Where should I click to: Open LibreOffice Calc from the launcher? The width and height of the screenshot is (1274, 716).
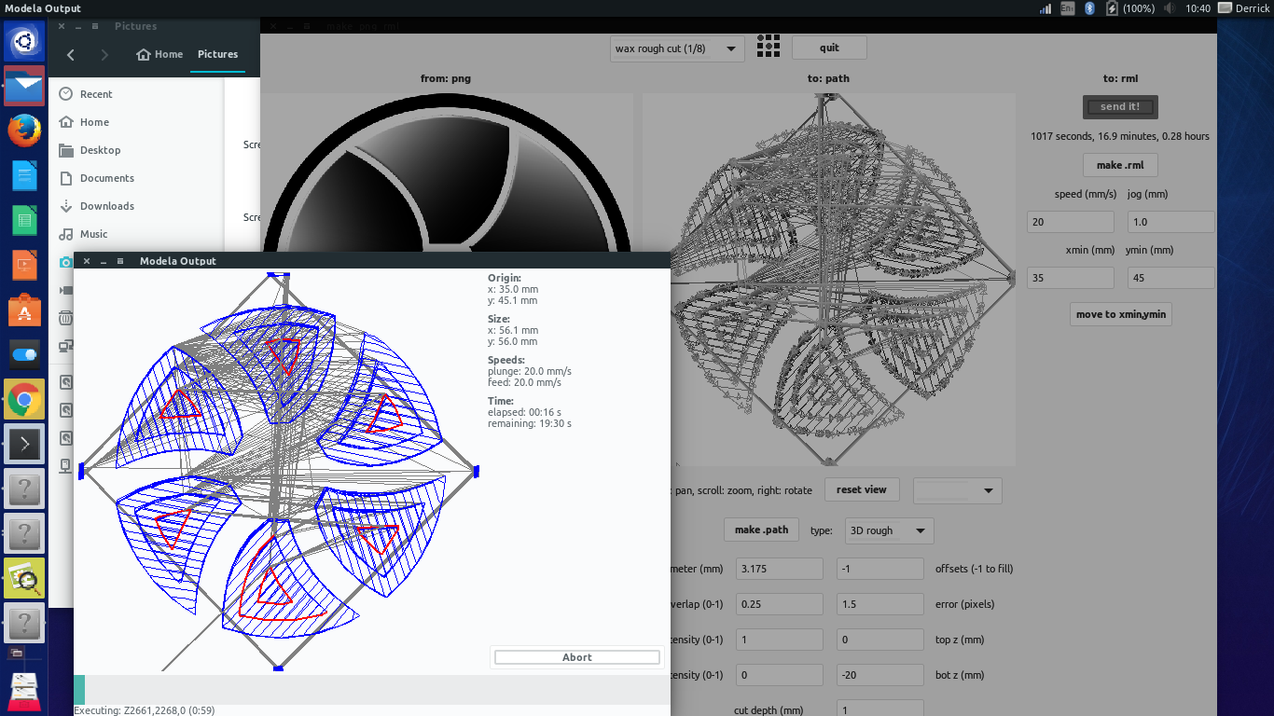pyautogui.click(x=24, y=220)
